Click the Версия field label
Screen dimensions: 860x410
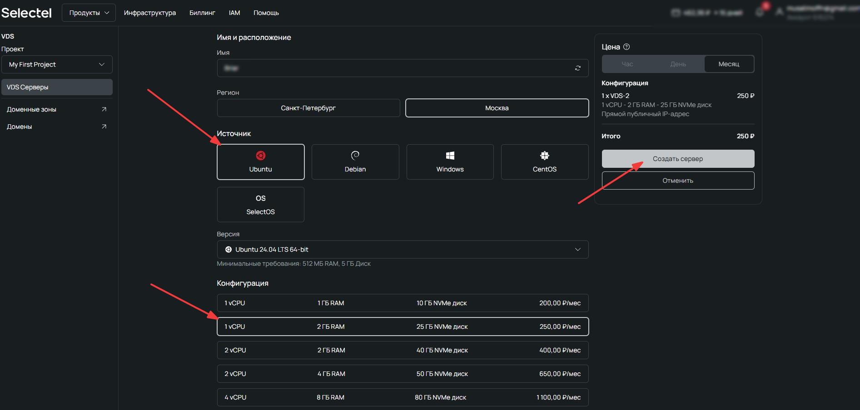[228, 234]
